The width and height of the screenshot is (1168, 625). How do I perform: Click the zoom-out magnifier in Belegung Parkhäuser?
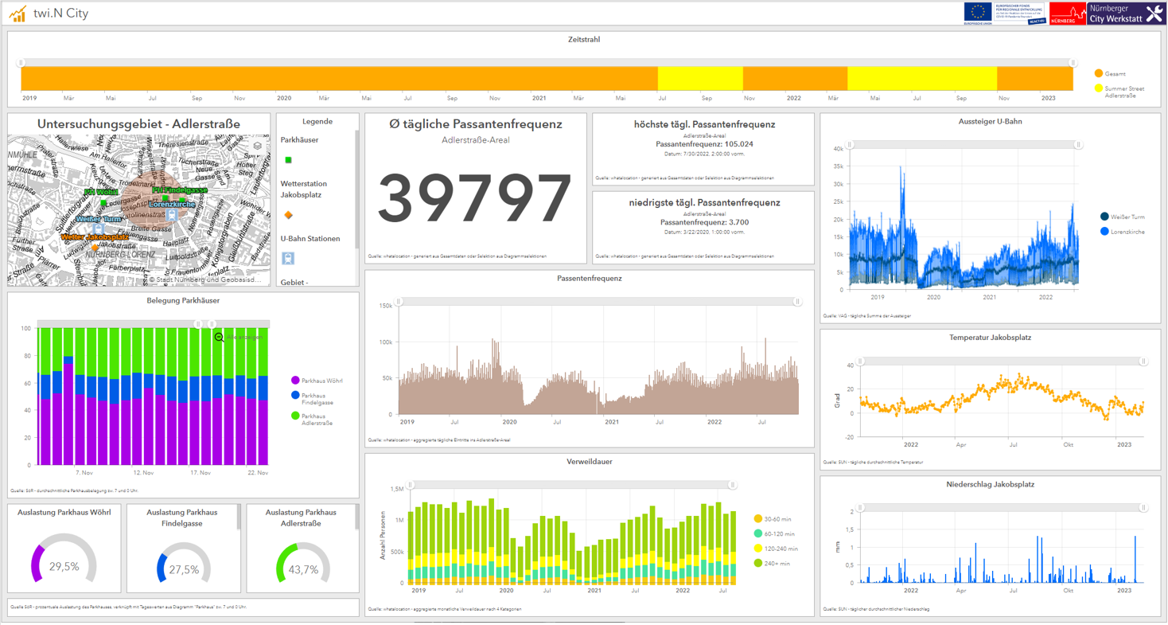(x=220, y=338)
